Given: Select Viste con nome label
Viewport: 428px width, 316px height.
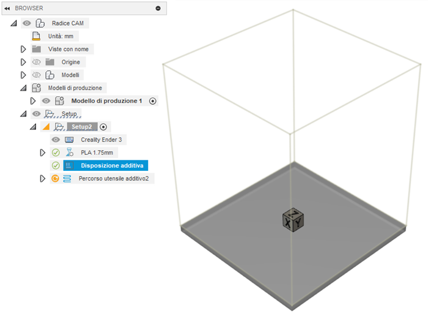Looking at the screenshot, I should click(x=68, y=49).
